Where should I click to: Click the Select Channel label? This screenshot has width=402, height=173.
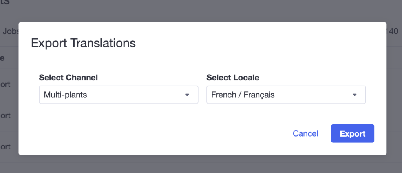[68, 78]
